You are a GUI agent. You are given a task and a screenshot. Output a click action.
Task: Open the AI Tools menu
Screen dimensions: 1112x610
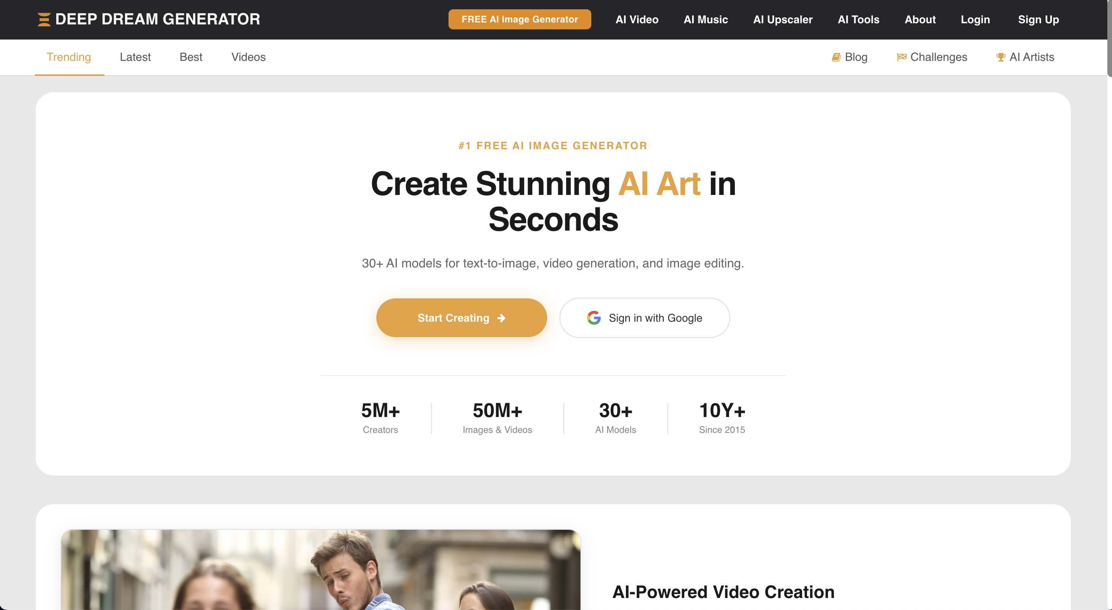(858, 19)
